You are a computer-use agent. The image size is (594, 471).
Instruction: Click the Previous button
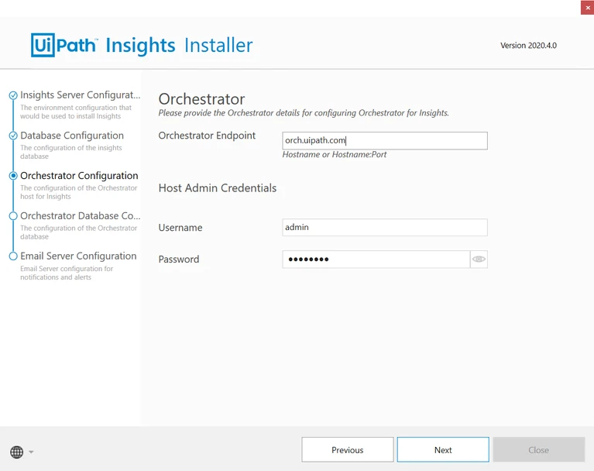(x=348, y=450)
